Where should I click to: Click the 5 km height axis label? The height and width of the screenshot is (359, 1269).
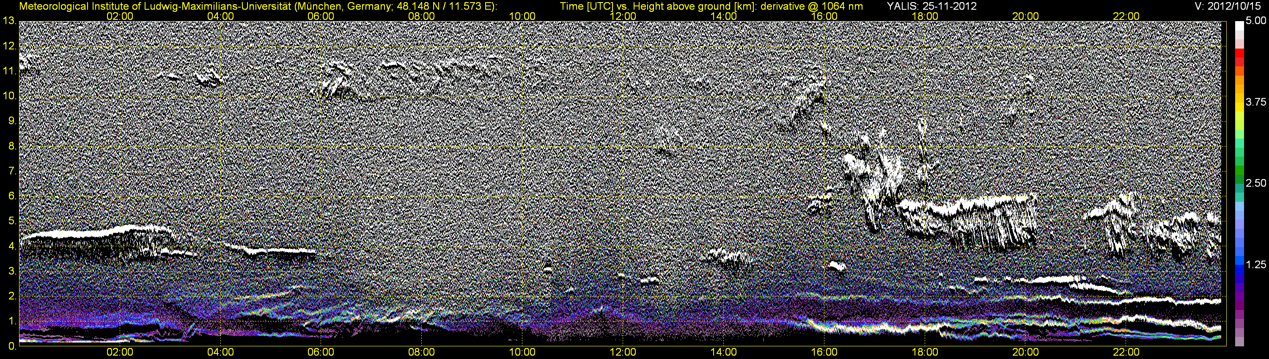[12, 221]
